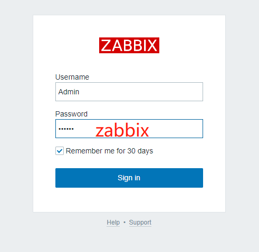The image size is (259, 252).
Task: Click the Password label text
Action: (71, 114)
